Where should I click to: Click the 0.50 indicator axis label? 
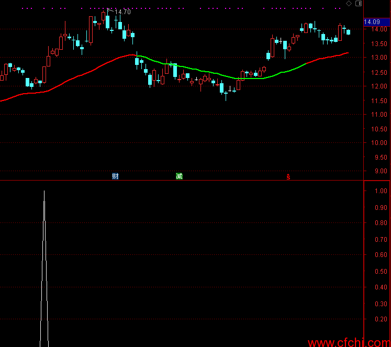click(381, 272)
